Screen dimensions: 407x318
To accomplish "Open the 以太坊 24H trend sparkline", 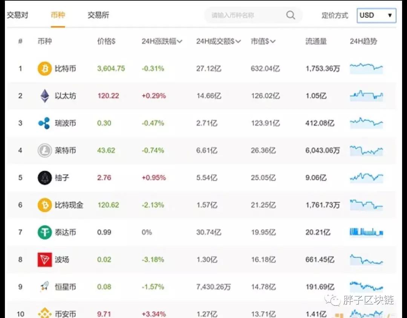I will pyautogui.click(x=366, y=96).
